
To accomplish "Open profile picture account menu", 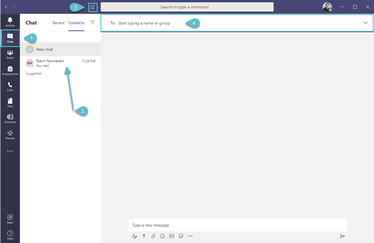I will point(327,7).
